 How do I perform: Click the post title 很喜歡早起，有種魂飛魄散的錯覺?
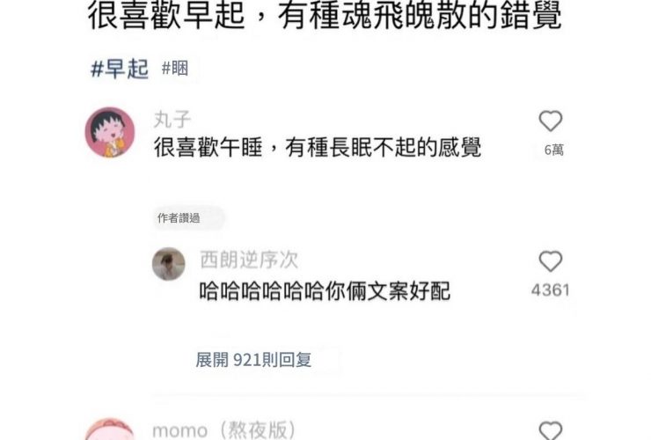[x=325, y=16]
